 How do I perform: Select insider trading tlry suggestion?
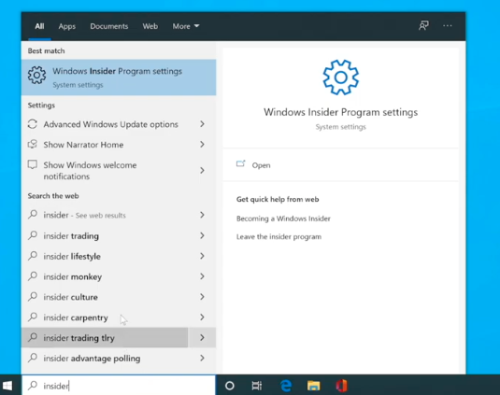click(105, 337)
